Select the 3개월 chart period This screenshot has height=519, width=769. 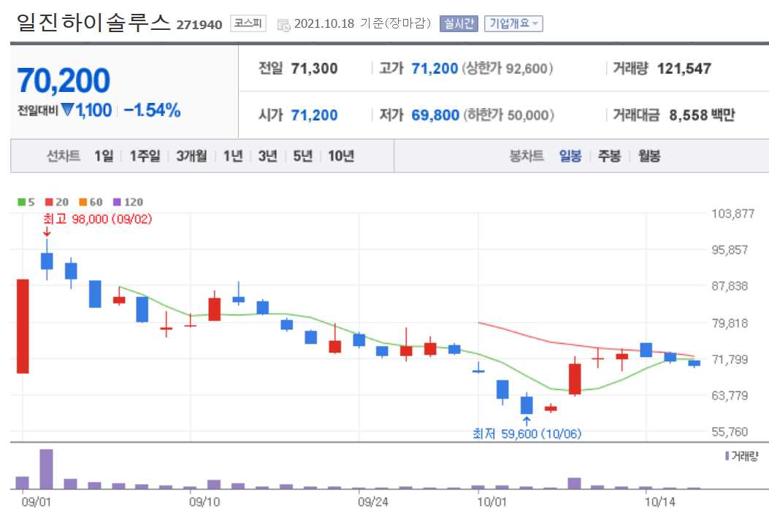(190, 155)
